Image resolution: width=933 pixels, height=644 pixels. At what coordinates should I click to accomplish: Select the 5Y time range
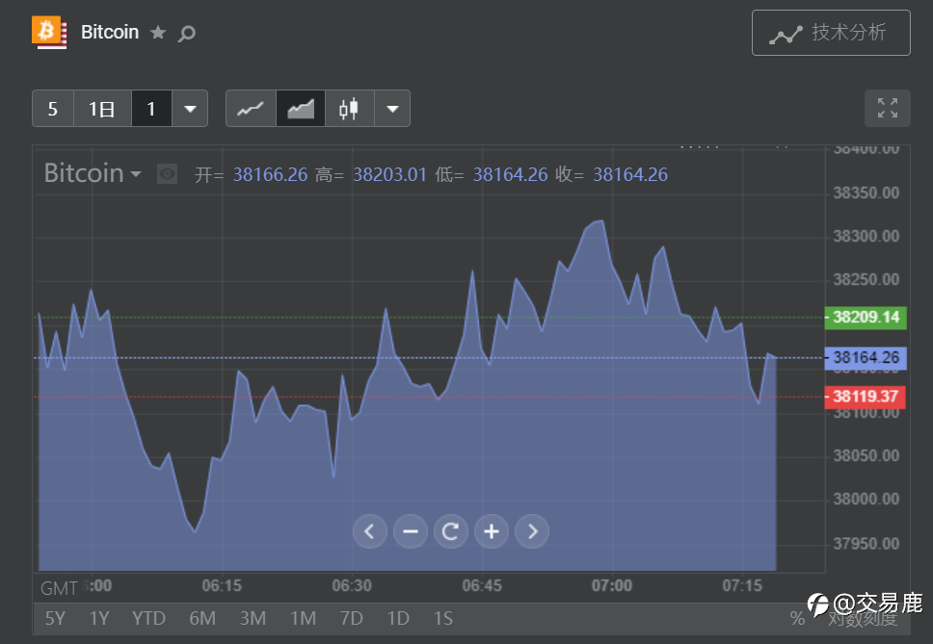point(56,618)
